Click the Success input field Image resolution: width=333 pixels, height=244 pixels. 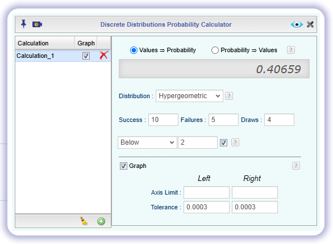(163, 120)
